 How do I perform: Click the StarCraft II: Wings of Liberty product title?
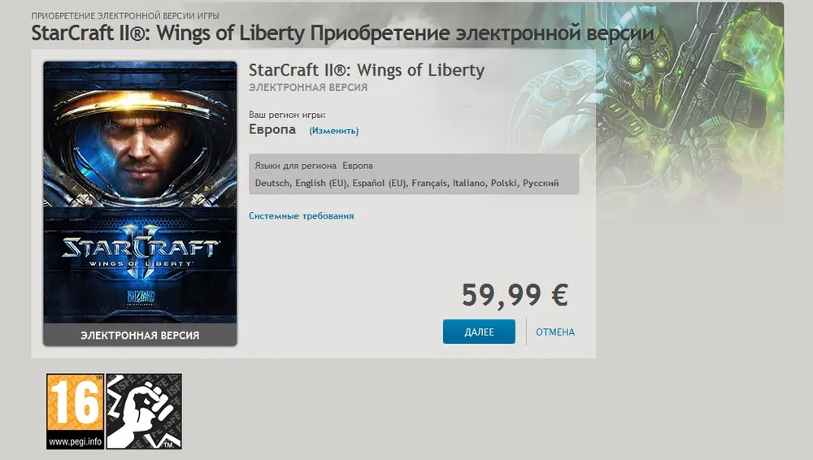coord(367,70)
